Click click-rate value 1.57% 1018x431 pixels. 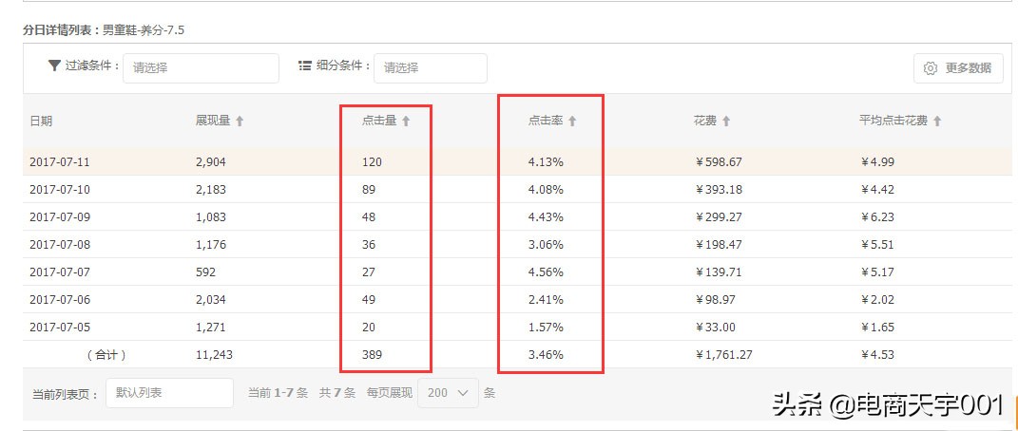click(x=546, y=328)
